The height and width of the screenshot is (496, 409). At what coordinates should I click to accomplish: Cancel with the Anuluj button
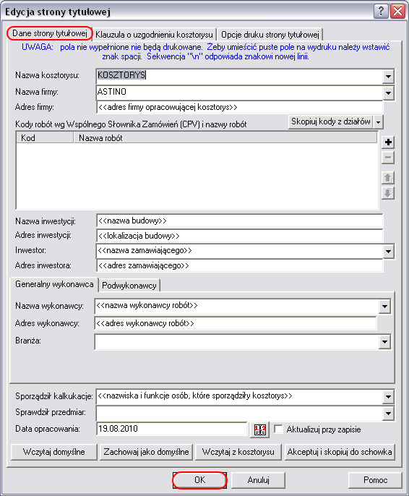tap(258, 480)
